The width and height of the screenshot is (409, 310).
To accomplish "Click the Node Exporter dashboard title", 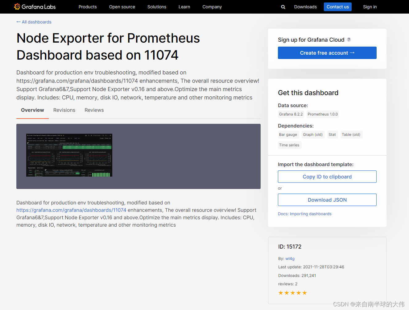I will (x=108, y=47).
